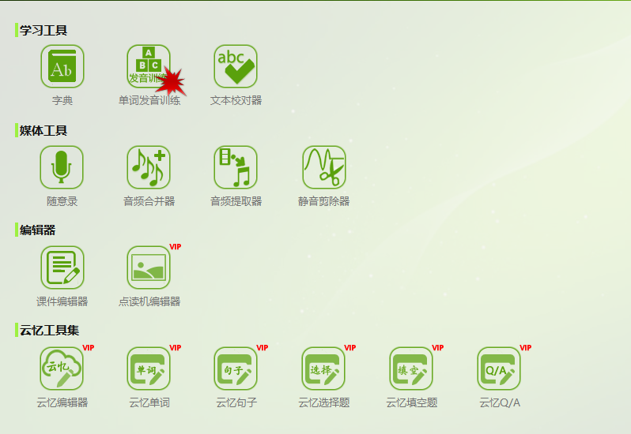Click the 云忆工具集 section heading
631x434 pixels.
click(49, 330)
